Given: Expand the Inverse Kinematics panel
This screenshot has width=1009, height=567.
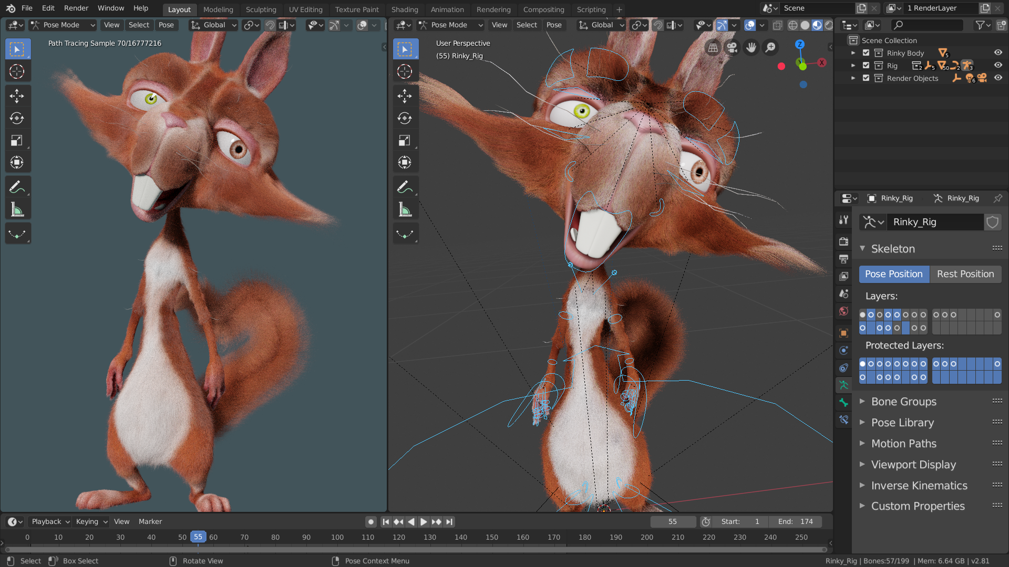Looking at the screenshot, I should [x=919, y=486].
